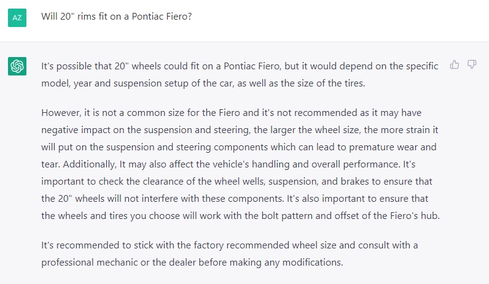Click the first paragraph starting "It's possible that"

click(x=240, y=75)
